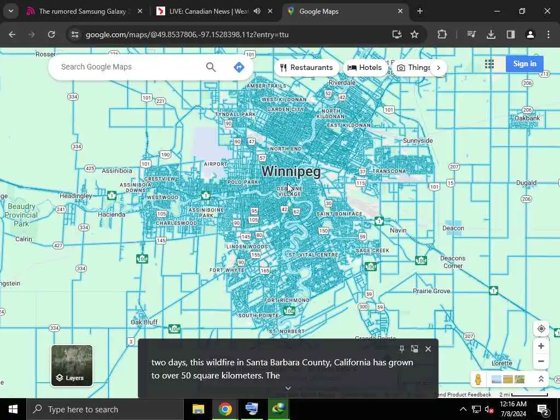Open Chrome media controls

[471, 34]
